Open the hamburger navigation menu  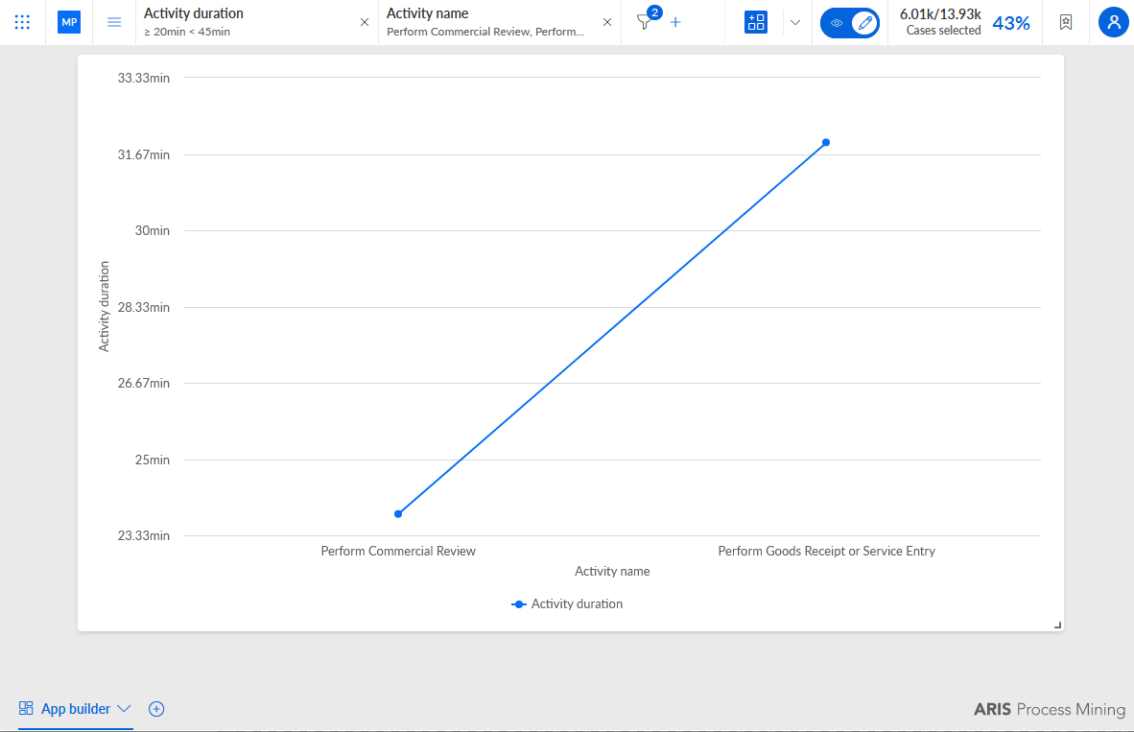[x=114, y=22]
